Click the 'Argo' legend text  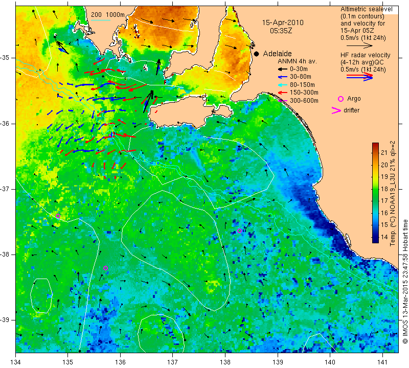coord(354,99)
